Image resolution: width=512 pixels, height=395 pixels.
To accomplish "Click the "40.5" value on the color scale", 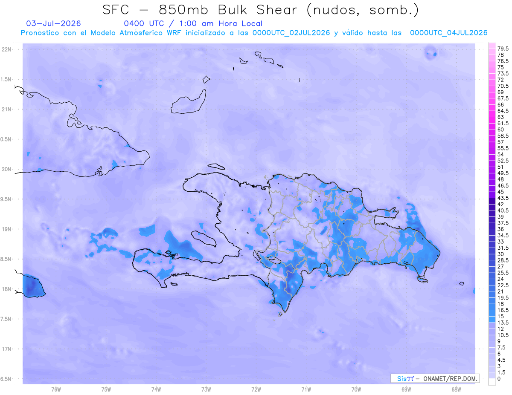I will pos(502,210).
